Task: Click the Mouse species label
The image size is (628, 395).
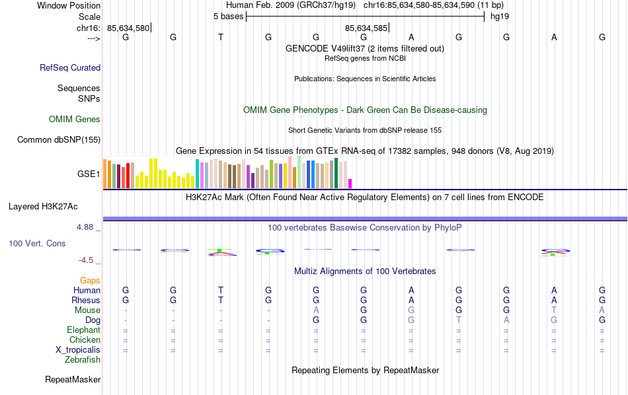Action: pyautogui.click(x=87, y=310)
